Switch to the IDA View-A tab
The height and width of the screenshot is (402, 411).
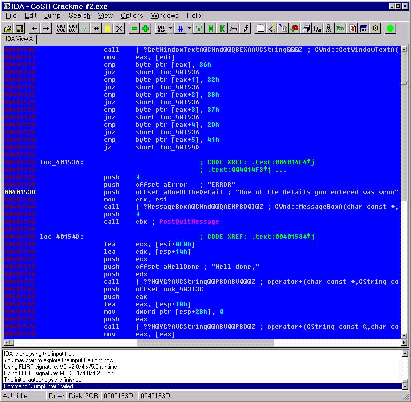20,39
